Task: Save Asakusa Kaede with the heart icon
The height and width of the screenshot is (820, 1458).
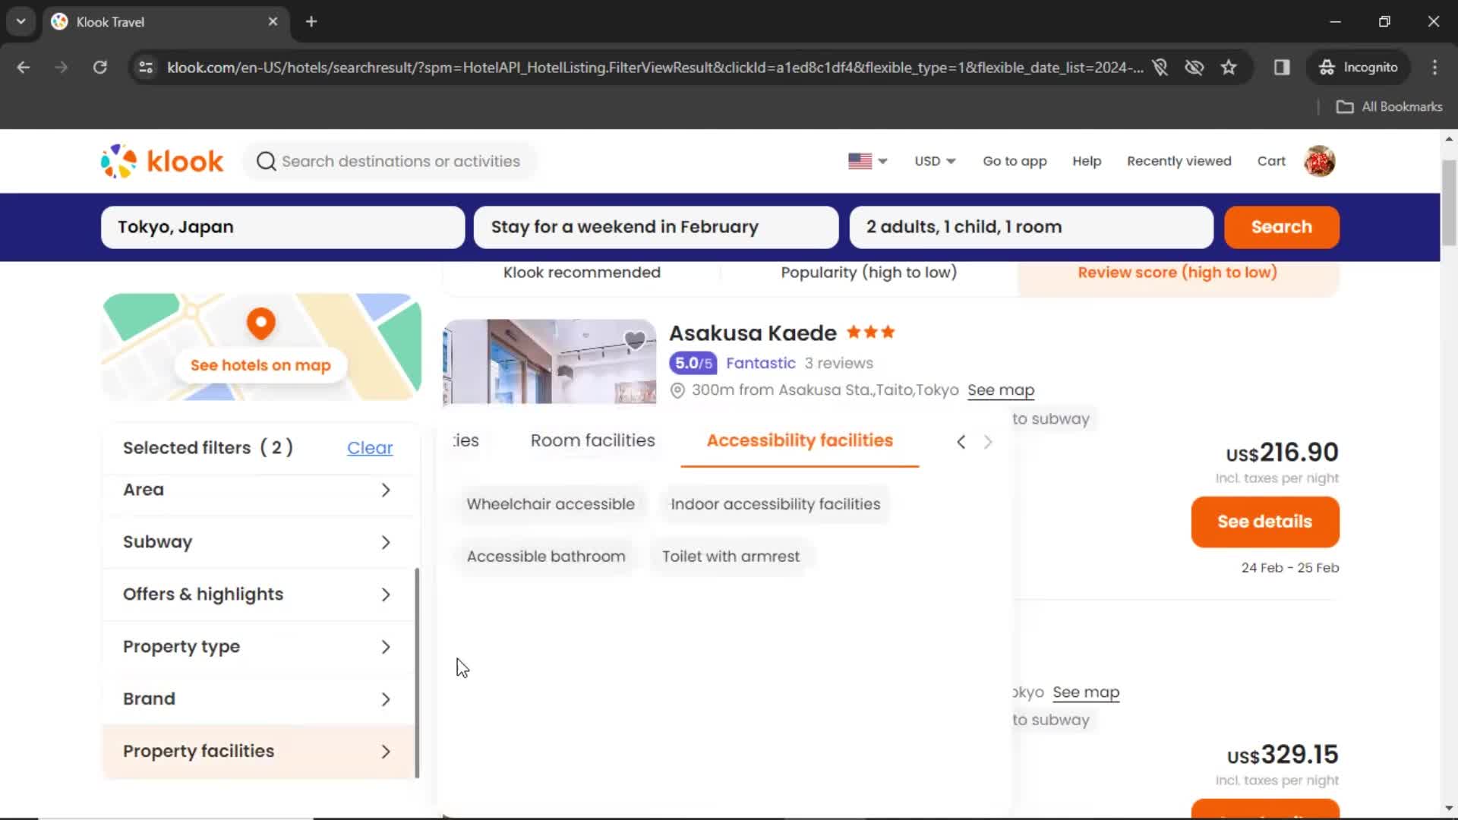Action: (x=635, y=341)
